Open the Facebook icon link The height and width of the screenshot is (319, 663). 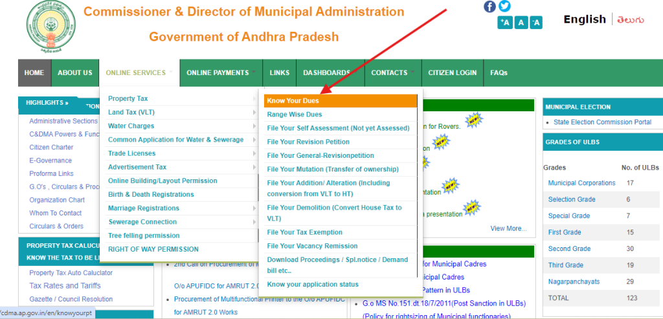[x=489, y=6]
